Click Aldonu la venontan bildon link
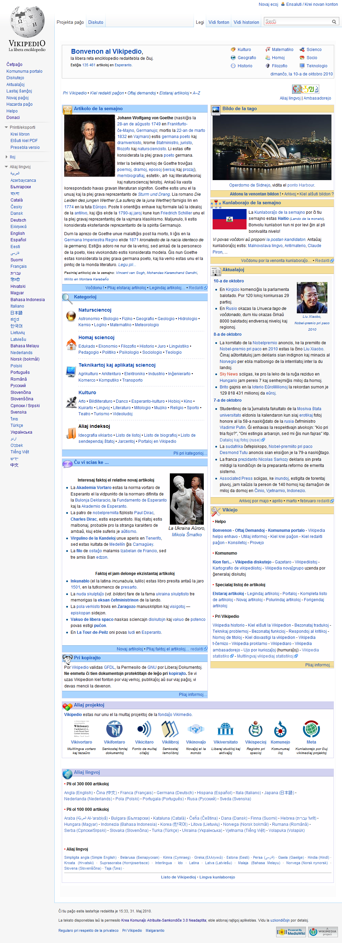This screenshot has width=342, height=943. (255, 194)
